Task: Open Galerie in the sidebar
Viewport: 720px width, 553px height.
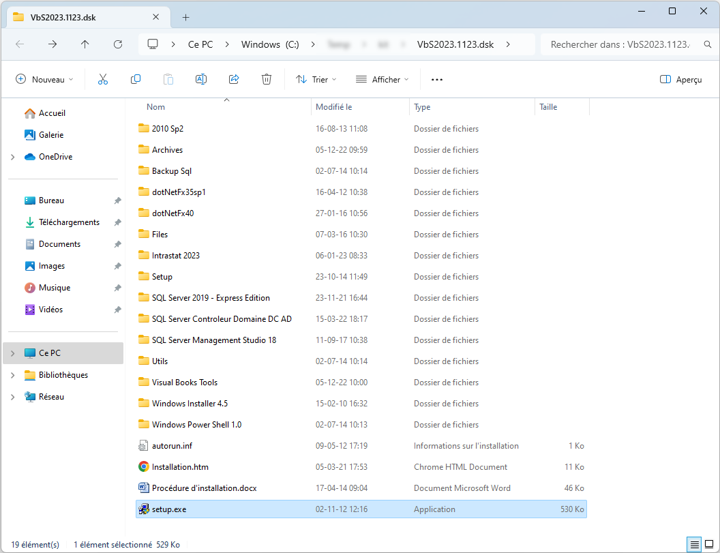Action: [44, 134]
